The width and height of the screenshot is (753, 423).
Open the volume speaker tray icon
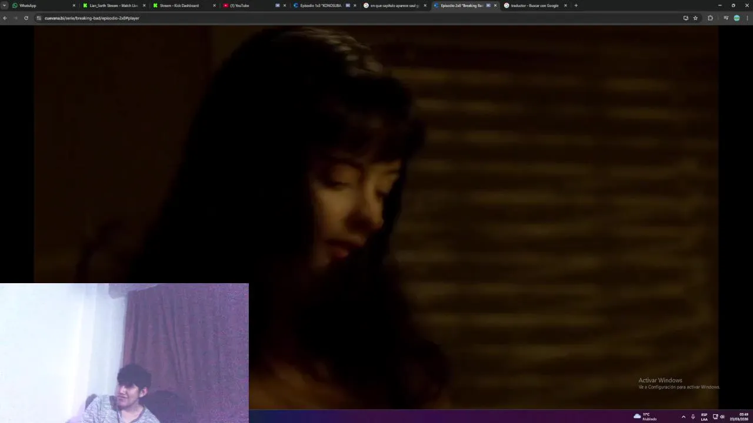(x=722, y=417)
